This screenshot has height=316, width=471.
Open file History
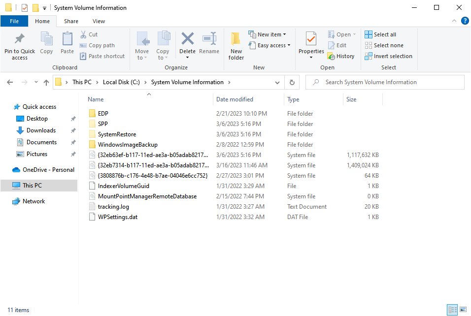click(341, 56)
